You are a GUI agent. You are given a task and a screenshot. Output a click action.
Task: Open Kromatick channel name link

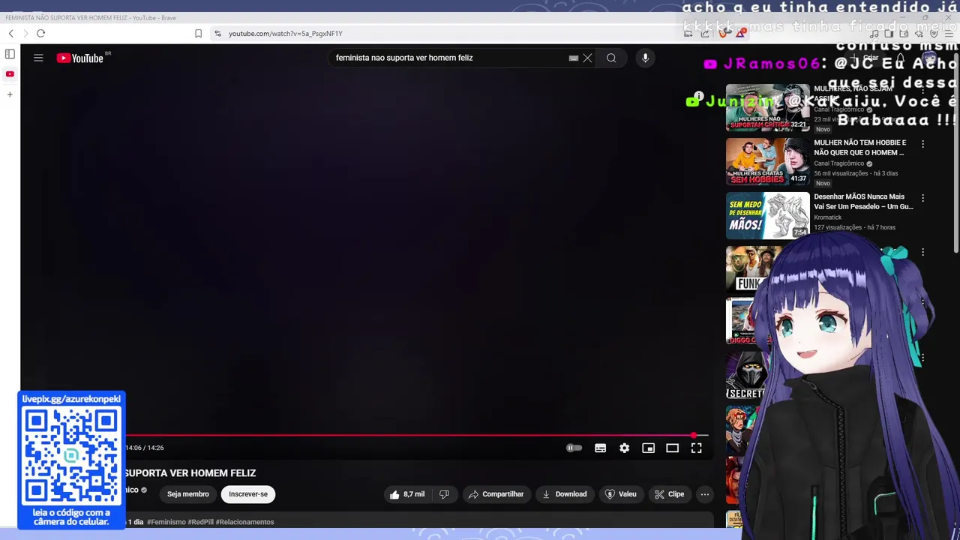click(x=827, y=217)
